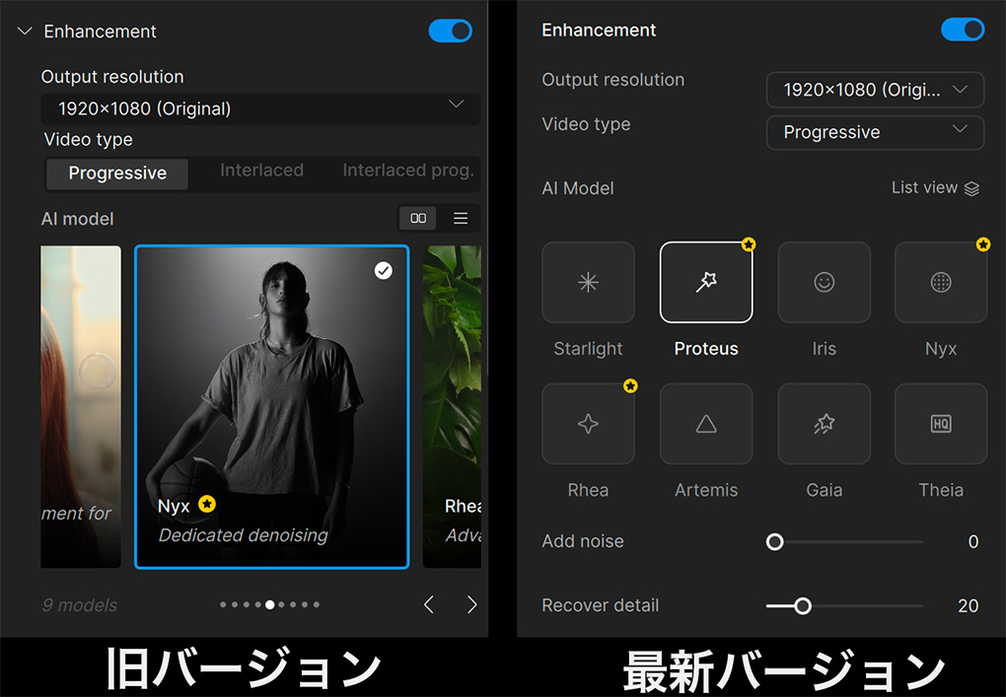Viewport: 1006px width, 697px height.
Task: Select the Artemis AI model
Action: pos(706,424)
